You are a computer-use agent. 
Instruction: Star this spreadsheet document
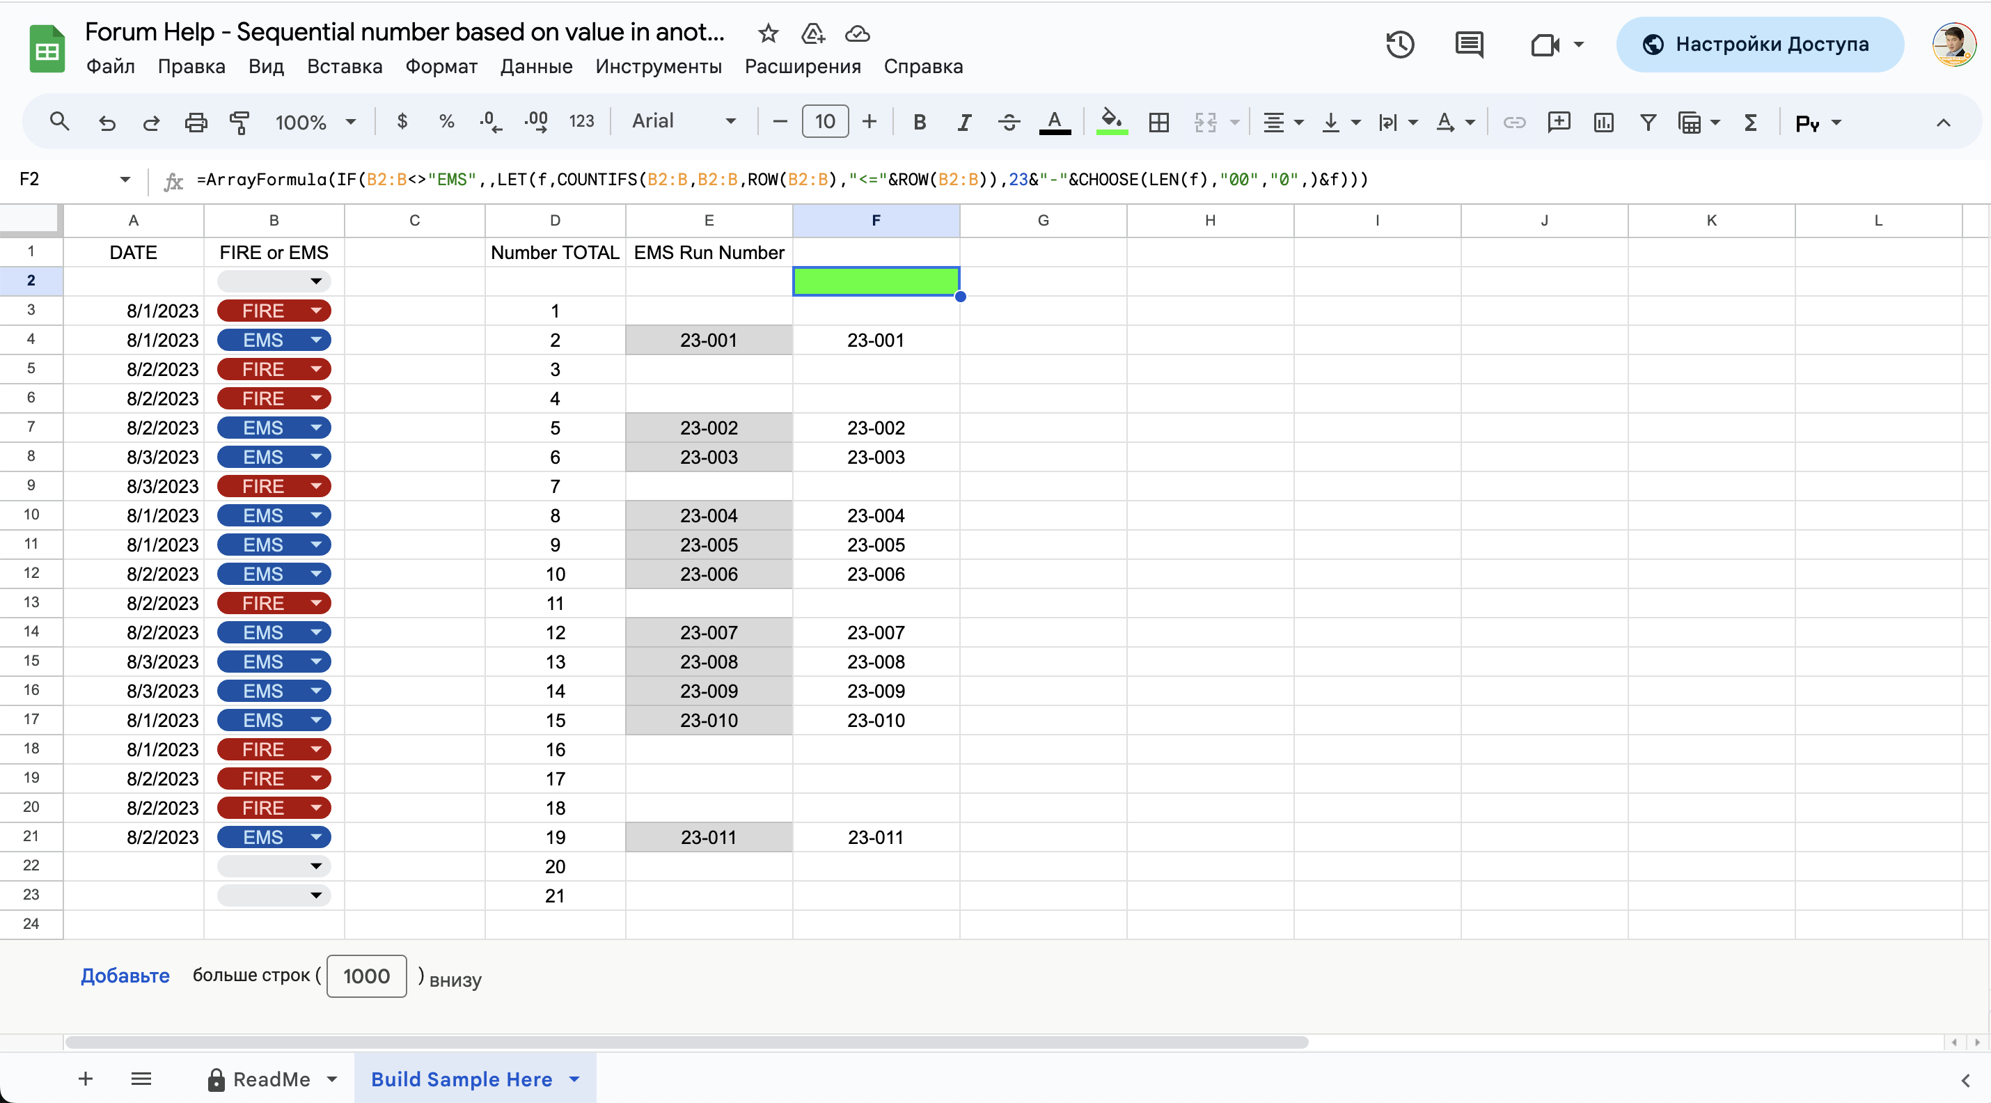[x=767, y=33]
